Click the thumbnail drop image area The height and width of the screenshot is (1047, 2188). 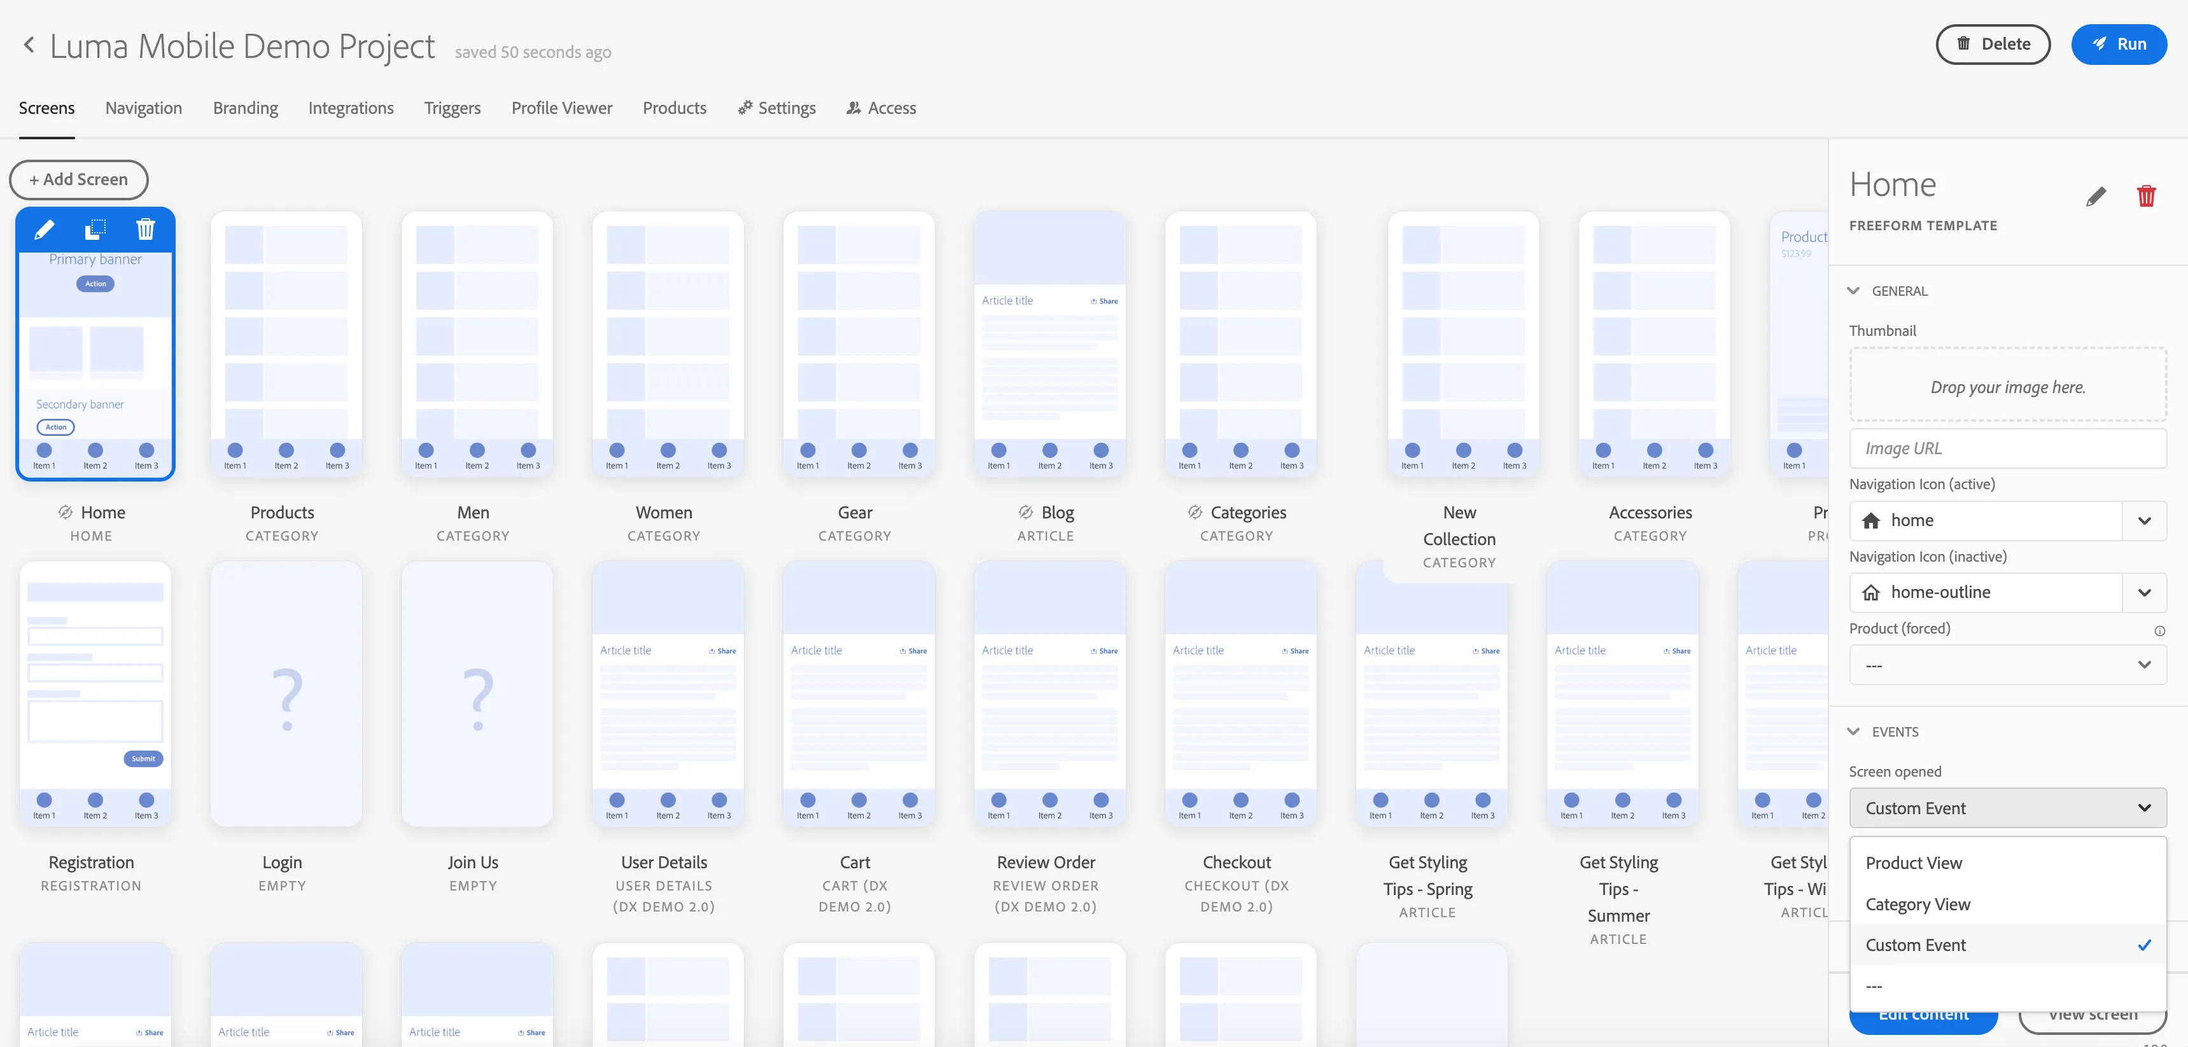click(x=2007, y=386)
